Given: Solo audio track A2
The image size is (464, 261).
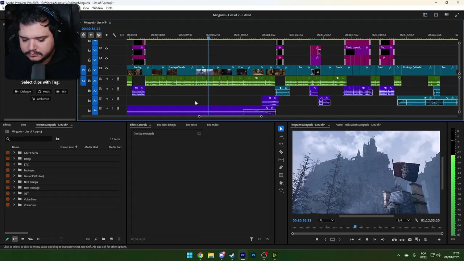Looking at the screenshot, I should [112, 89].
